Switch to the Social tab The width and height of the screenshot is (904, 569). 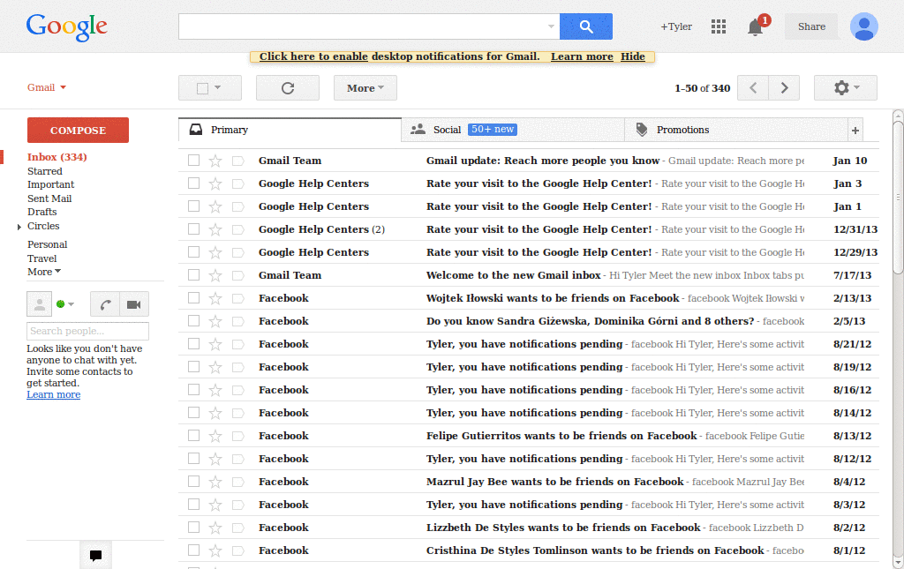513,131
